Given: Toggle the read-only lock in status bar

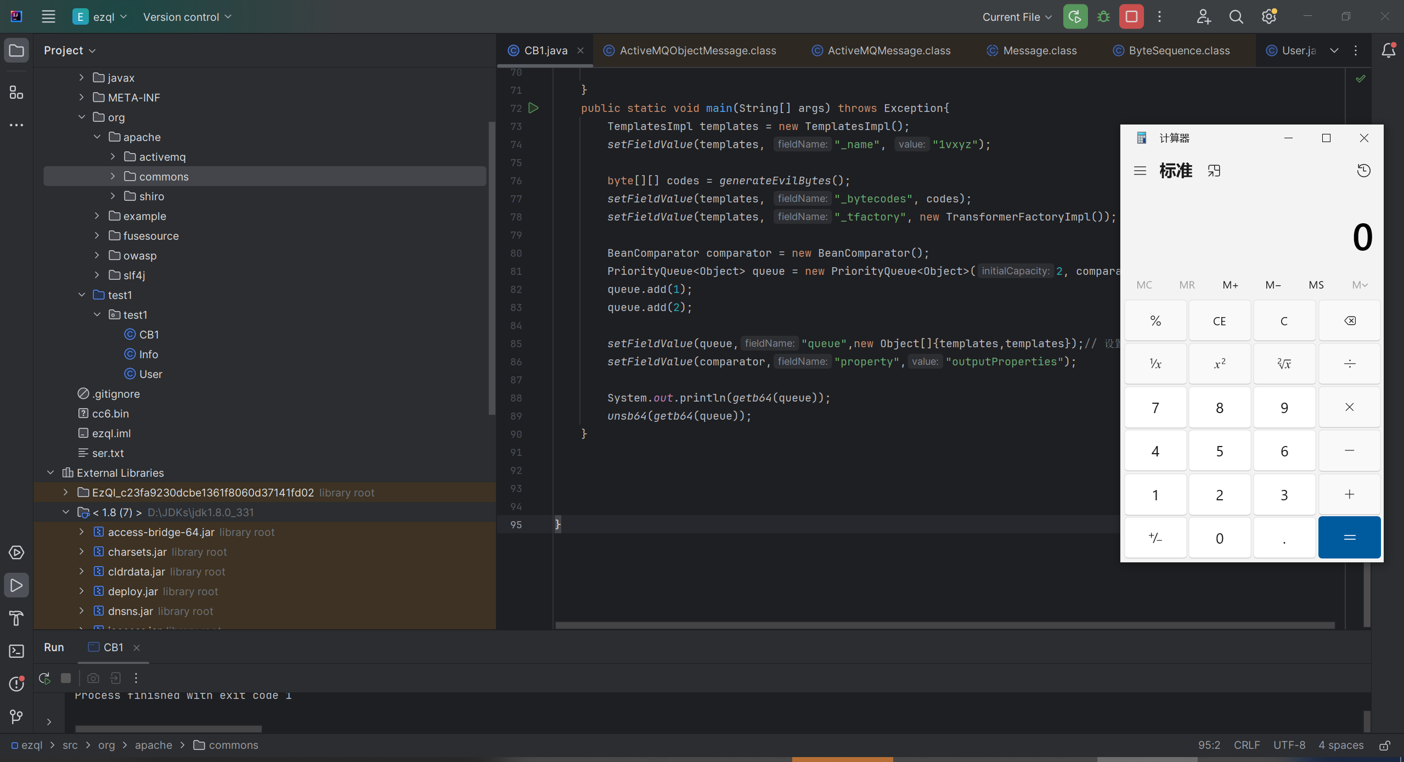Looking at the screenshot, I should pos(1385,746).
